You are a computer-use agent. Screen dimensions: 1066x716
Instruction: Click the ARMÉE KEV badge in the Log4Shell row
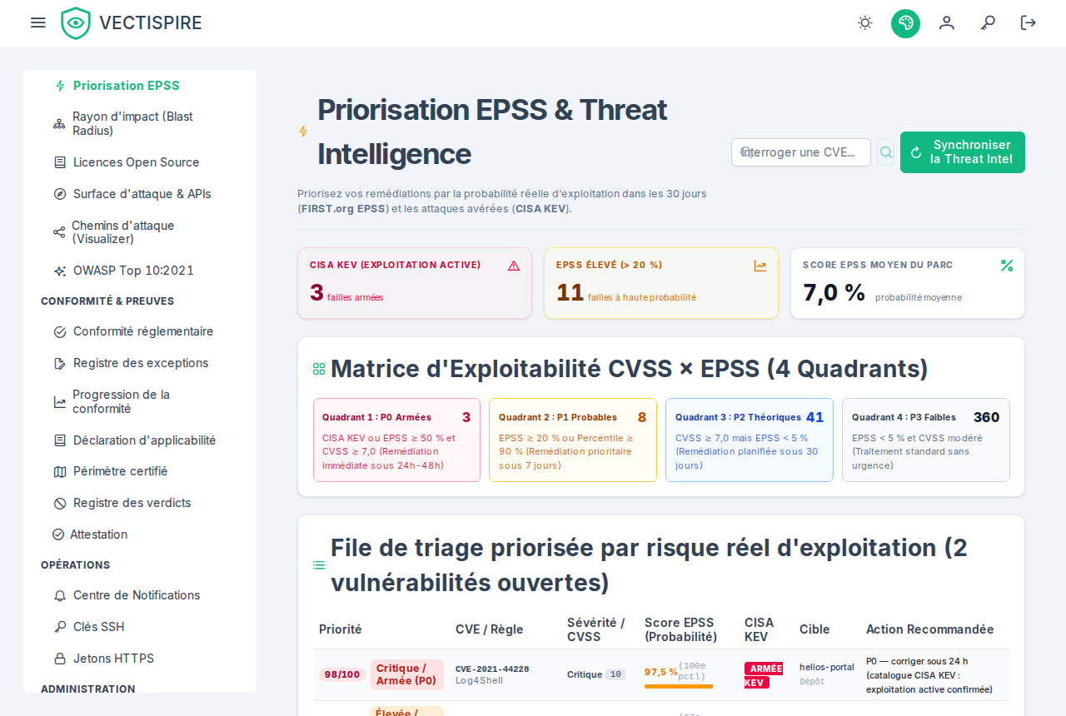pos(764,675)
